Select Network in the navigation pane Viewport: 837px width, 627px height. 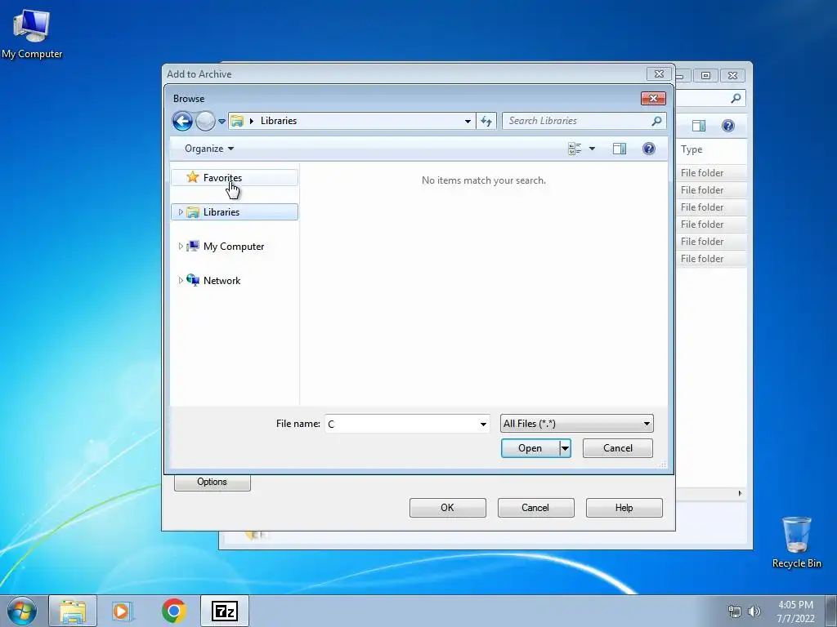[x=222, y=281]
